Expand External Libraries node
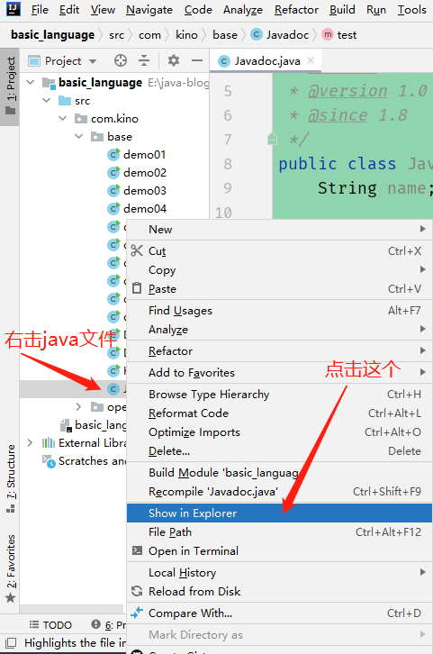 point(30,442)
